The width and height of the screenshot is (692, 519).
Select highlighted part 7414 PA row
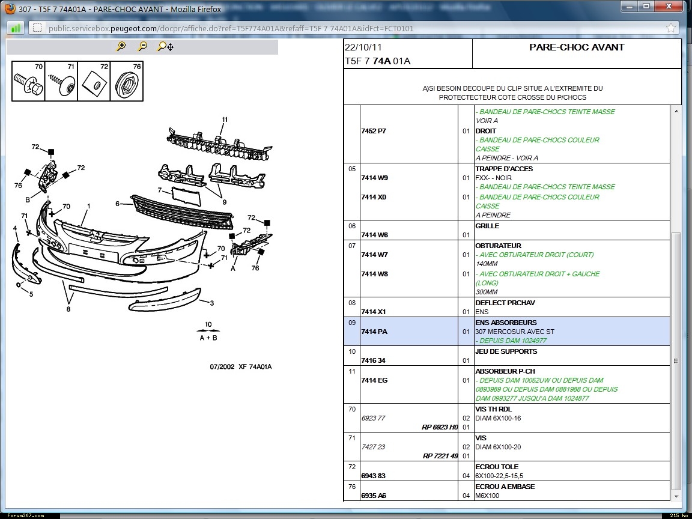point(374,332)
